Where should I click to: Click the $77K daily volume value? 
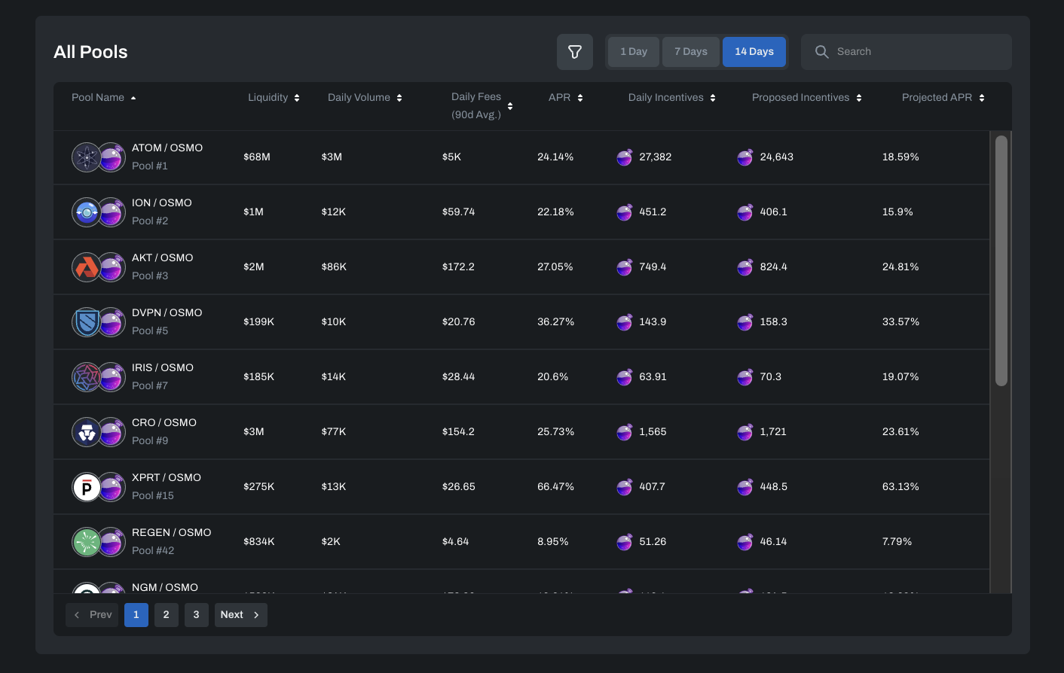coord(334,432)
